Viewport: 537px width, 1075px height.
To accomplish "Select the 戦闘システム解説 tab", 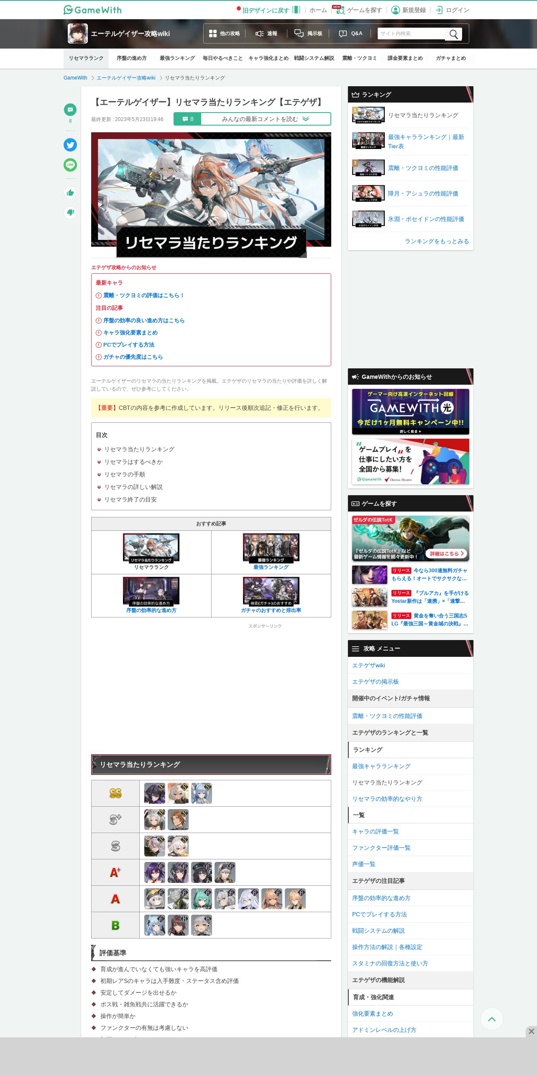I will pos(314,58).
